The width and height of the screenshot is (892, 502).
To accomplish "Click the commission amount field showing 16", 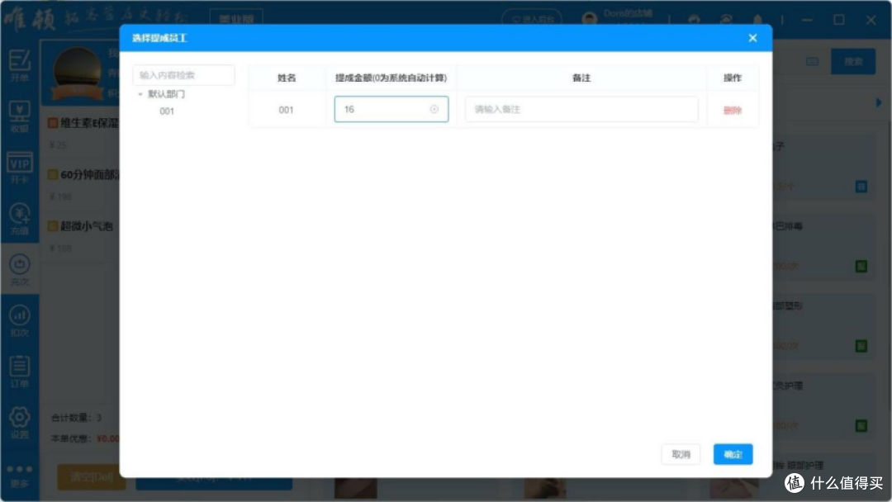I will click(391, 109).
